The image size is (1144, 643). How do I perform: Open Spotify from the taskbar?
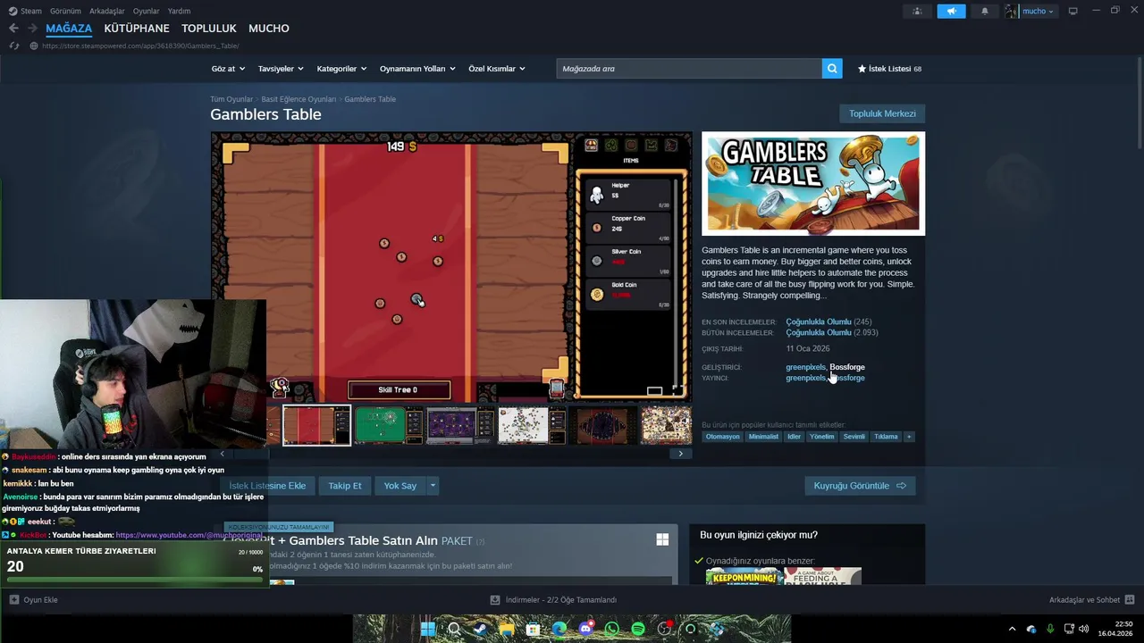pos(638,629)
